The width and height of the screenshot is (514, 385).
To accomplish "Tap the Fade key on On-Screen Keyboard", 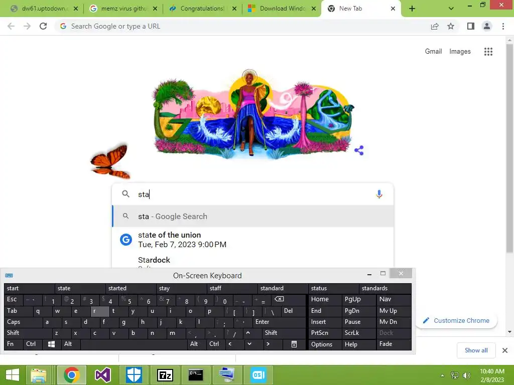I will click(394, 344).
